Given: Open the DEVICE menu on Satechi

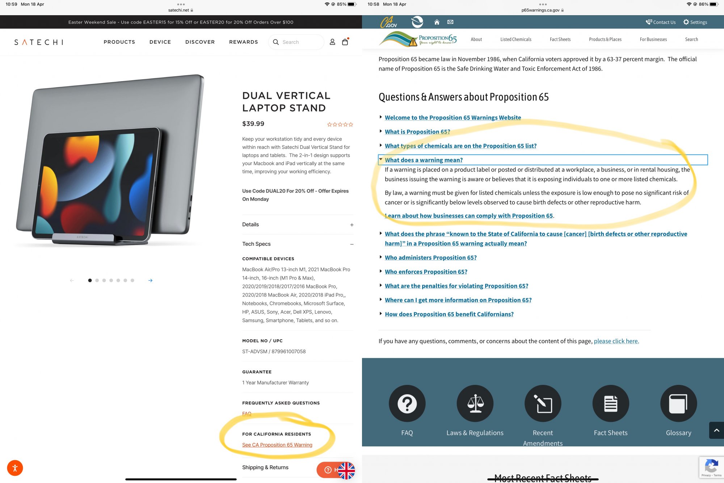Looking at the screenshot, I should [160, 42].
